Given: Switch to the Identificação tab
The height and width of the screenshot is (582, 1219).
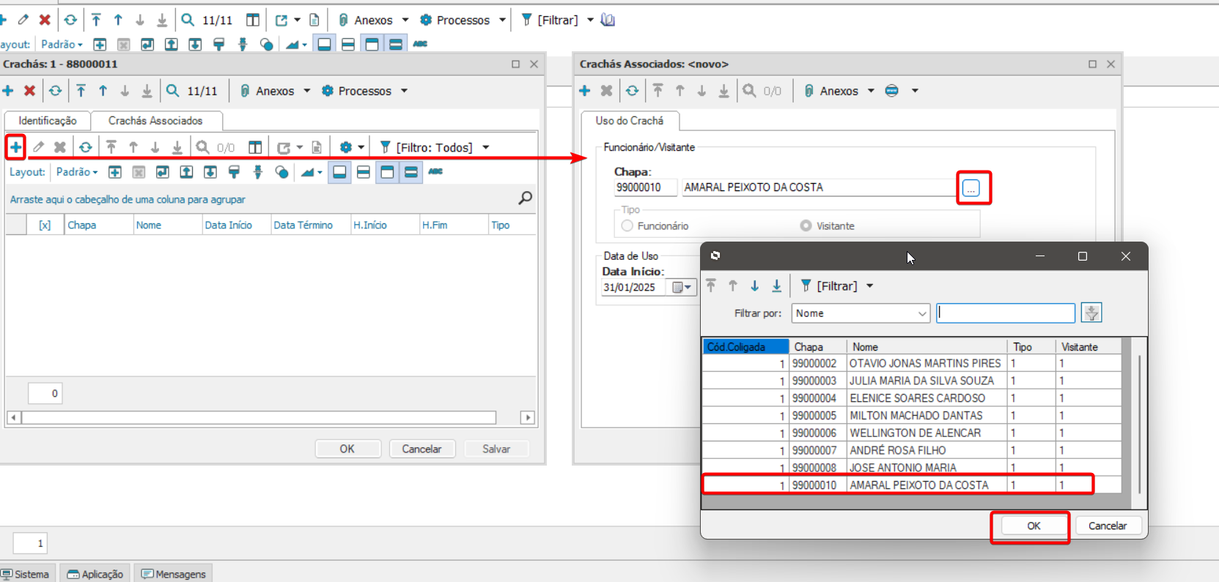Looking at the screenshot, I should (x=48, y=121).
